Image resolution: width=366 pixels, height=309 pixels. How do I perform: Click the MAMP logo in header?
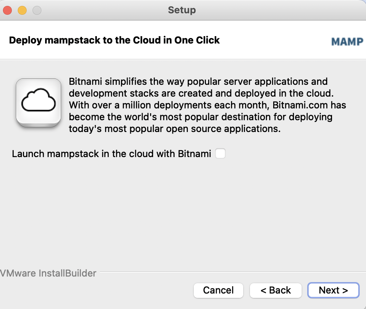pyautogui.click(x=347, y=42)
